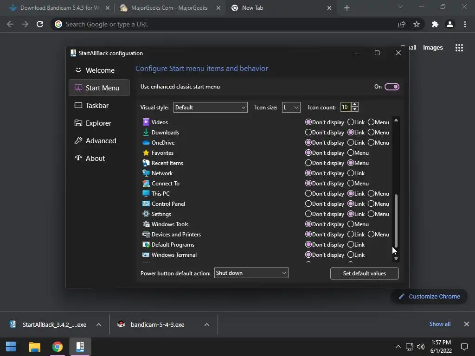The height and width of the screenshot is (356, 475).
Task: Select the Start Menu section
Action: coord(99,88)
